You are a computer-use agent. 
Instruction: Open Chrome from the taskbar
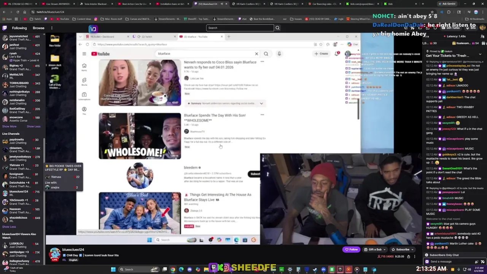click(173, 269)
